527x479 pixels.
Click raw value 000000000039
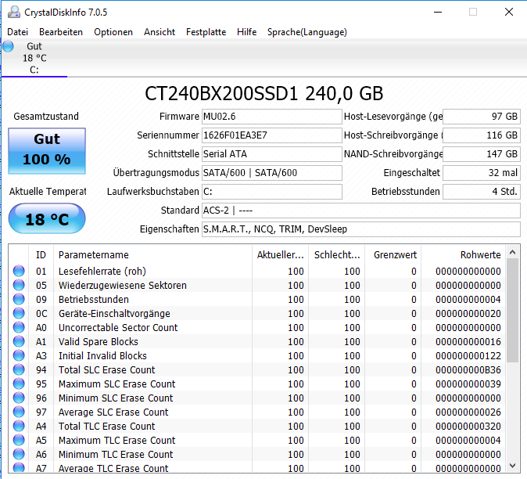coord(468,384)
